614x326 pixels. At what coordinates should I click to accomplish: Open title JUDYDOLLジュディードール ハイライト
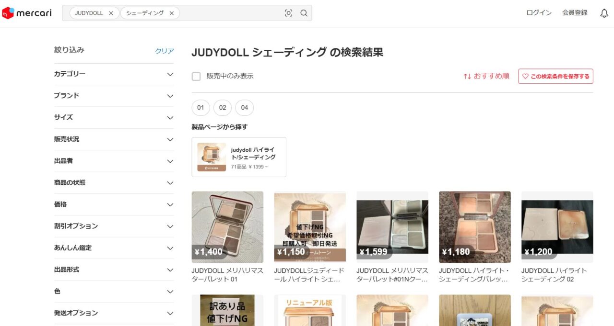pyautogui.click(x=310, y=275)
